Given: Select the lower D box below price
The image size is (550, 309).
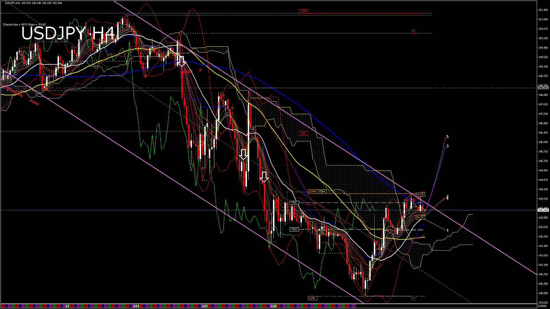Looking at the screenshot, I should pyautogui.click(x=423, y=217).
